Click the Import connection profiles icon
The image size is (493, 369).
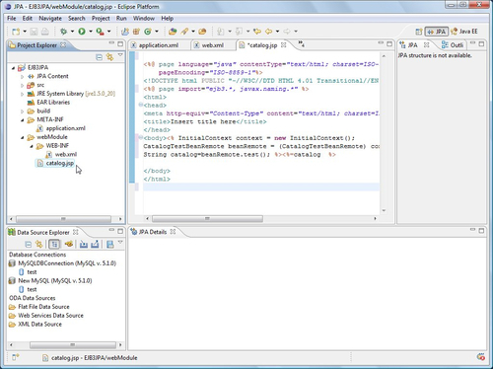pos(84,244)
